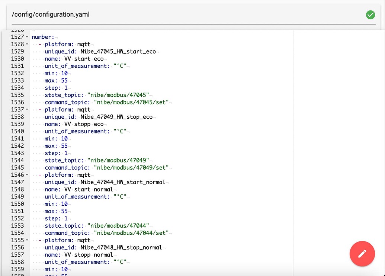Screen dimensions: 385x276
Task: Collapse the block starting at line 1537
Action: coord(28,109)
